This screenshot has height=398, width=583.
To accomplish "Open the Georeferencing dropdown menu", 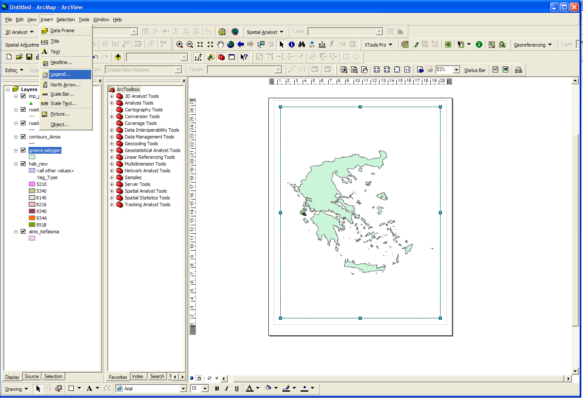I will click(533, 44).
